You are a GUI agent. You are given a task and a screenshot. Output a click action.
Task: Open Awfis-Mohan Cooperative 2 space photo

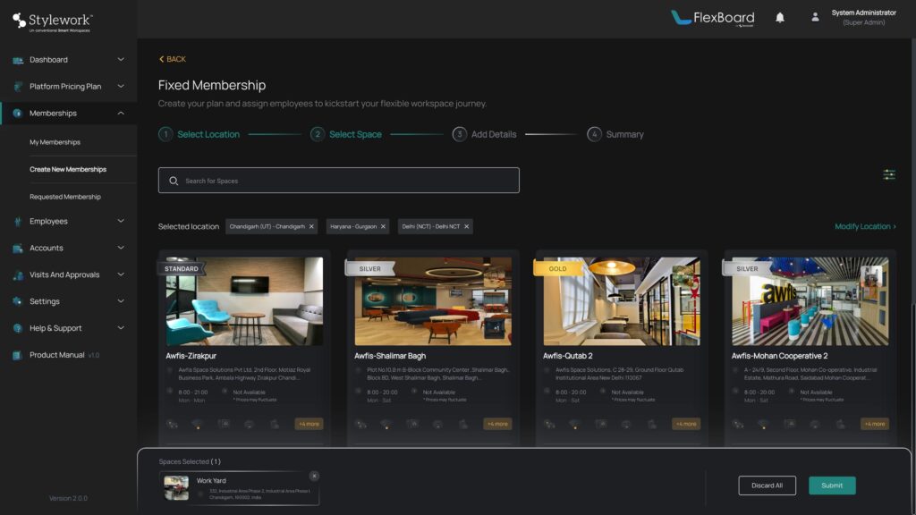(810, 301)
